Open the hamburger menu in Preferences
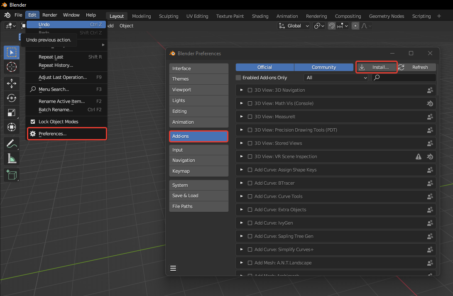The height and width of the screenshot is (296, 453). pyautogui.click(x=173, y=268)
